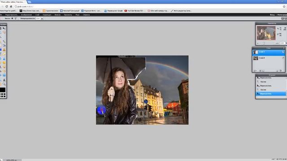Click the black foreground color swatch
Image resolution: width=287 pixels, height=161 pixels.
pyautogui.click(x=3, y=90)
